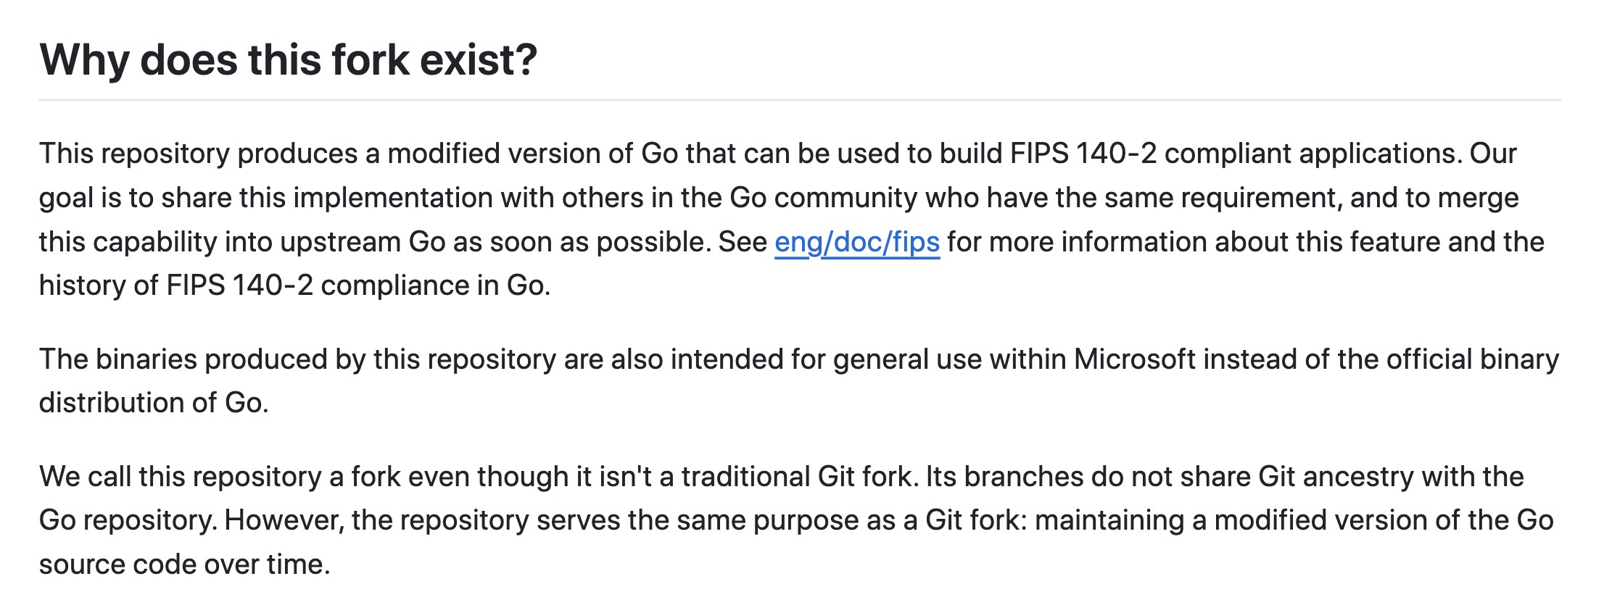
Task: Click the word "Microsoft" in second paragraph
Action: coord(1134,359)
